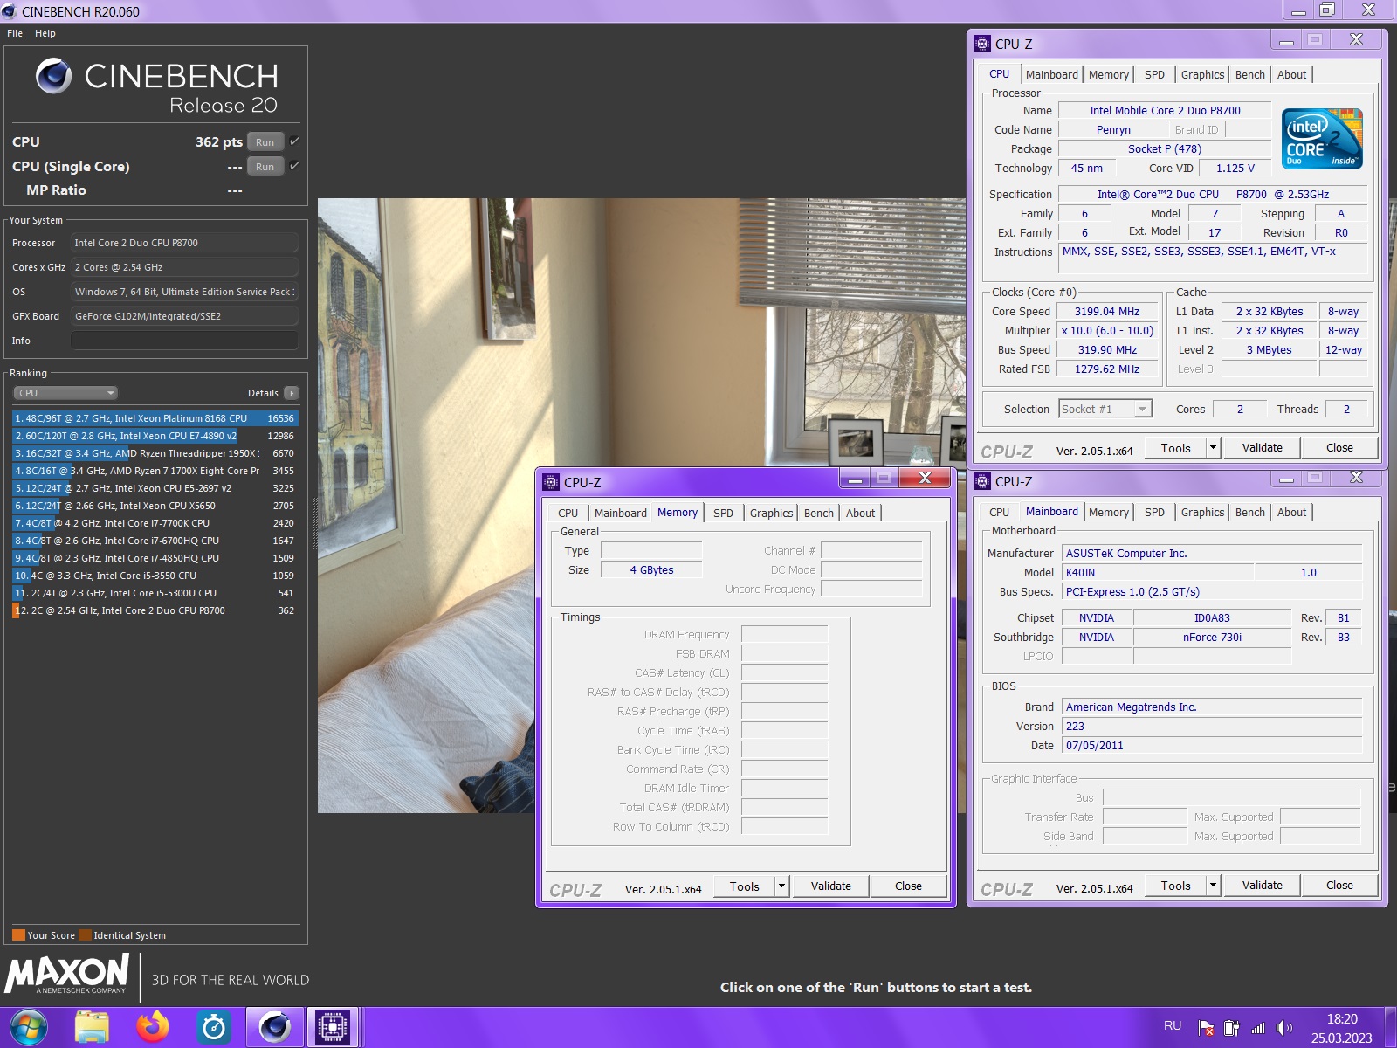Click Validate in the Memory window

(x=830, y=886)
